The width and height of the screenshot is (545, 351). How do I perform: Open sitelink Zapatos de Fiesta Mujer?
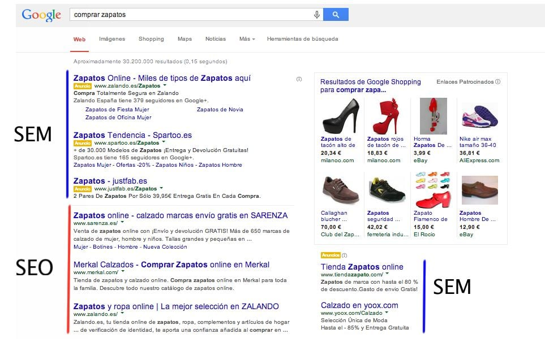pos(117,109)
